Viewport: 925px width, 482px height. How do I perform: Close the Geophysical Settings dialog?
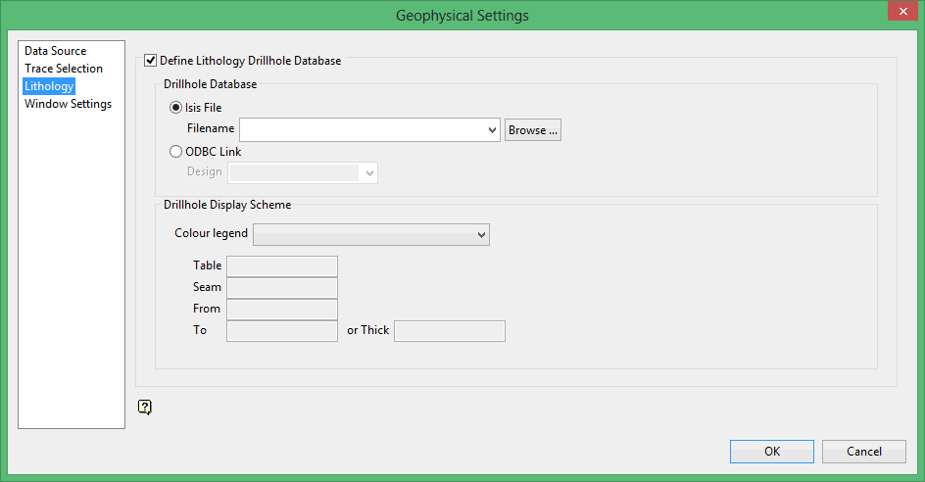coord(901,12)
